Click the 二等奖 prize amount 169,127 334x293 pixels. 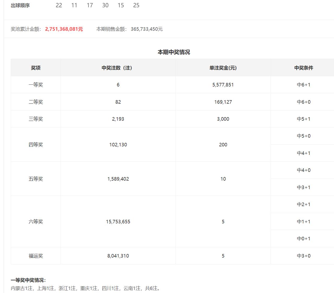[x=223, y=102]
